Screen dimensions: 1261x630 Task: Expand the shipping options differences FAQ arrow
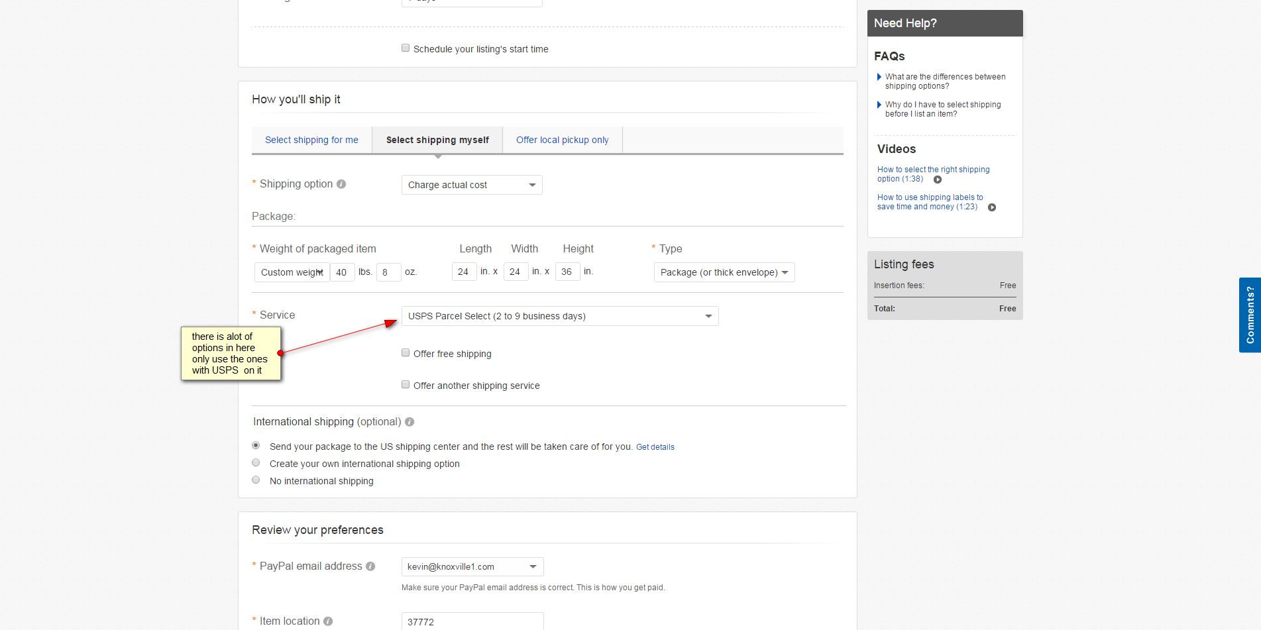(879, 77)
